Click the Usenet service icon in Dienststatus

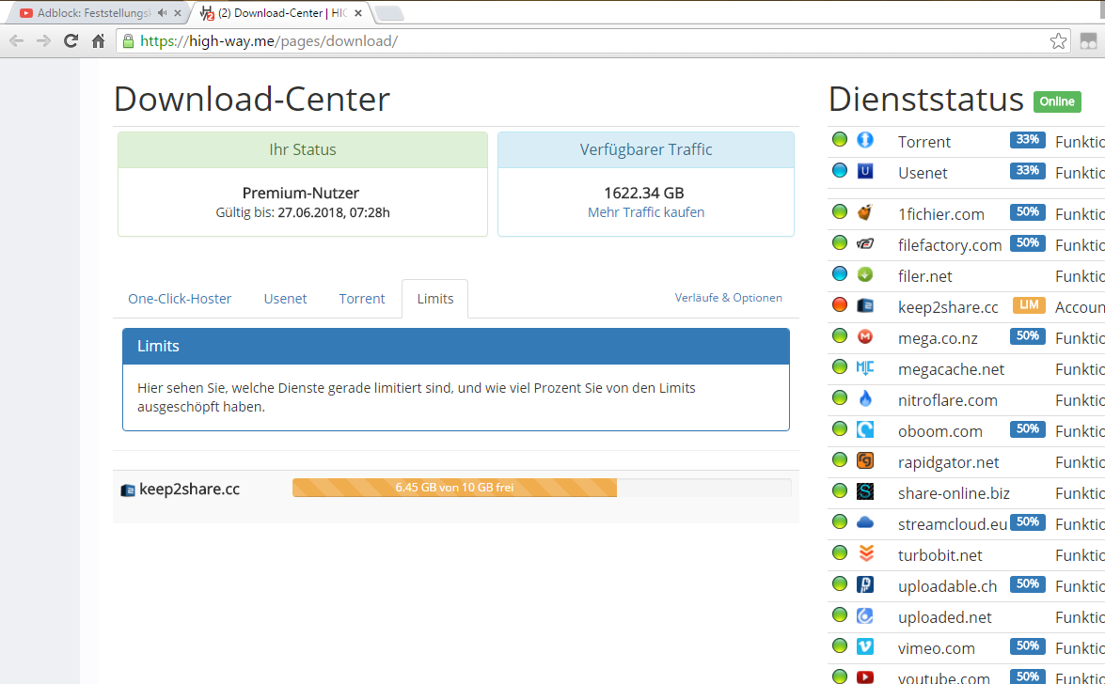865,171
